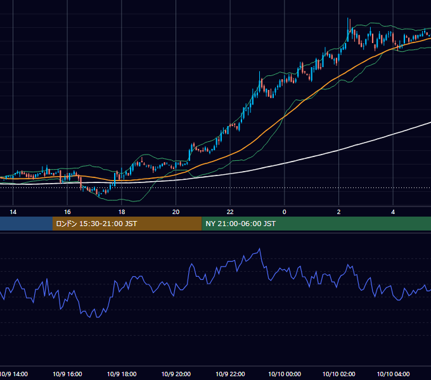Click the 10/9 22:00 date label
The height and width of the screenshot is (380, 431).
tap(230, 374)
